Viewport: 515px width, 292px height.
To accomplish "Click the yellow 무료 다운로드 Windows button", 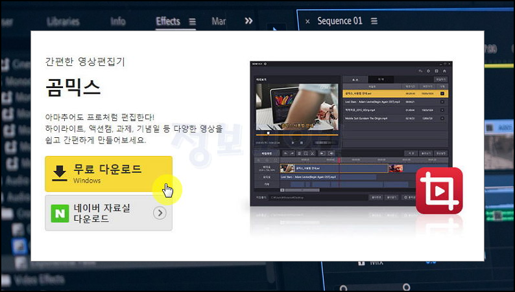I will 108,174.
